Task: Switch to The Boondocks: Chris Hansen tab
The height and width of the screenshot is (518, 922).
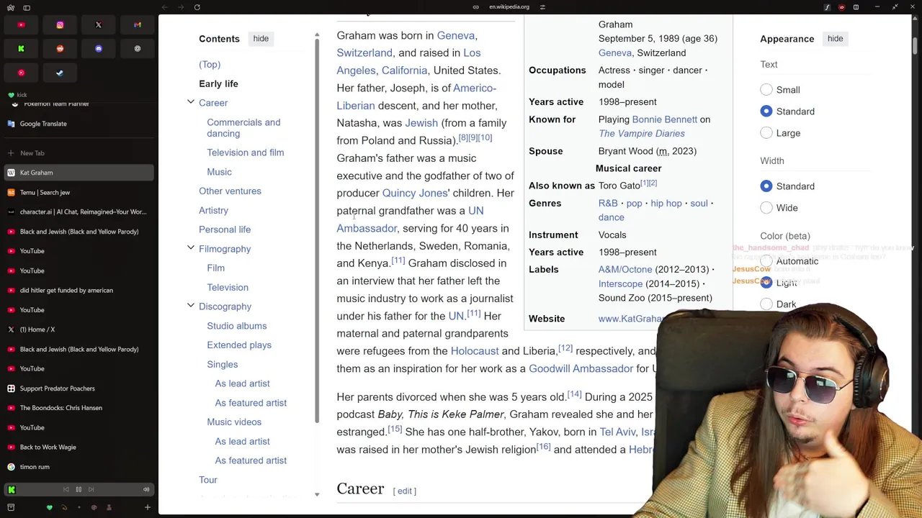Action: pyautogui.click(x=78, y=408)
